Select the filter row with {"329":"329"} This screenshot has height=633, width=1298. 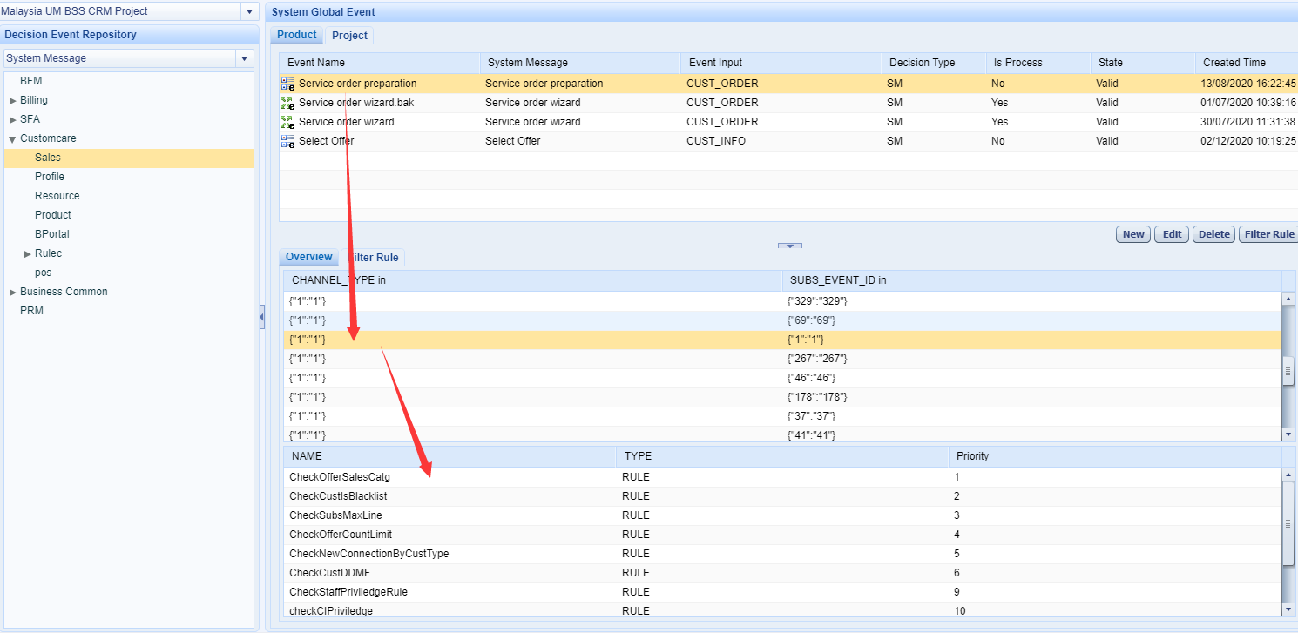click(x=783, y=301)
